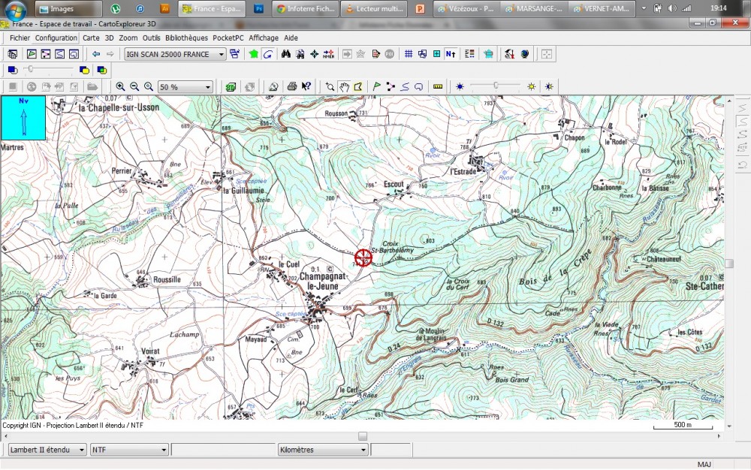The height and width of the screenshot is (470, 751).
Task: Adjust the map brightness slider
Action: click(496, 86)
